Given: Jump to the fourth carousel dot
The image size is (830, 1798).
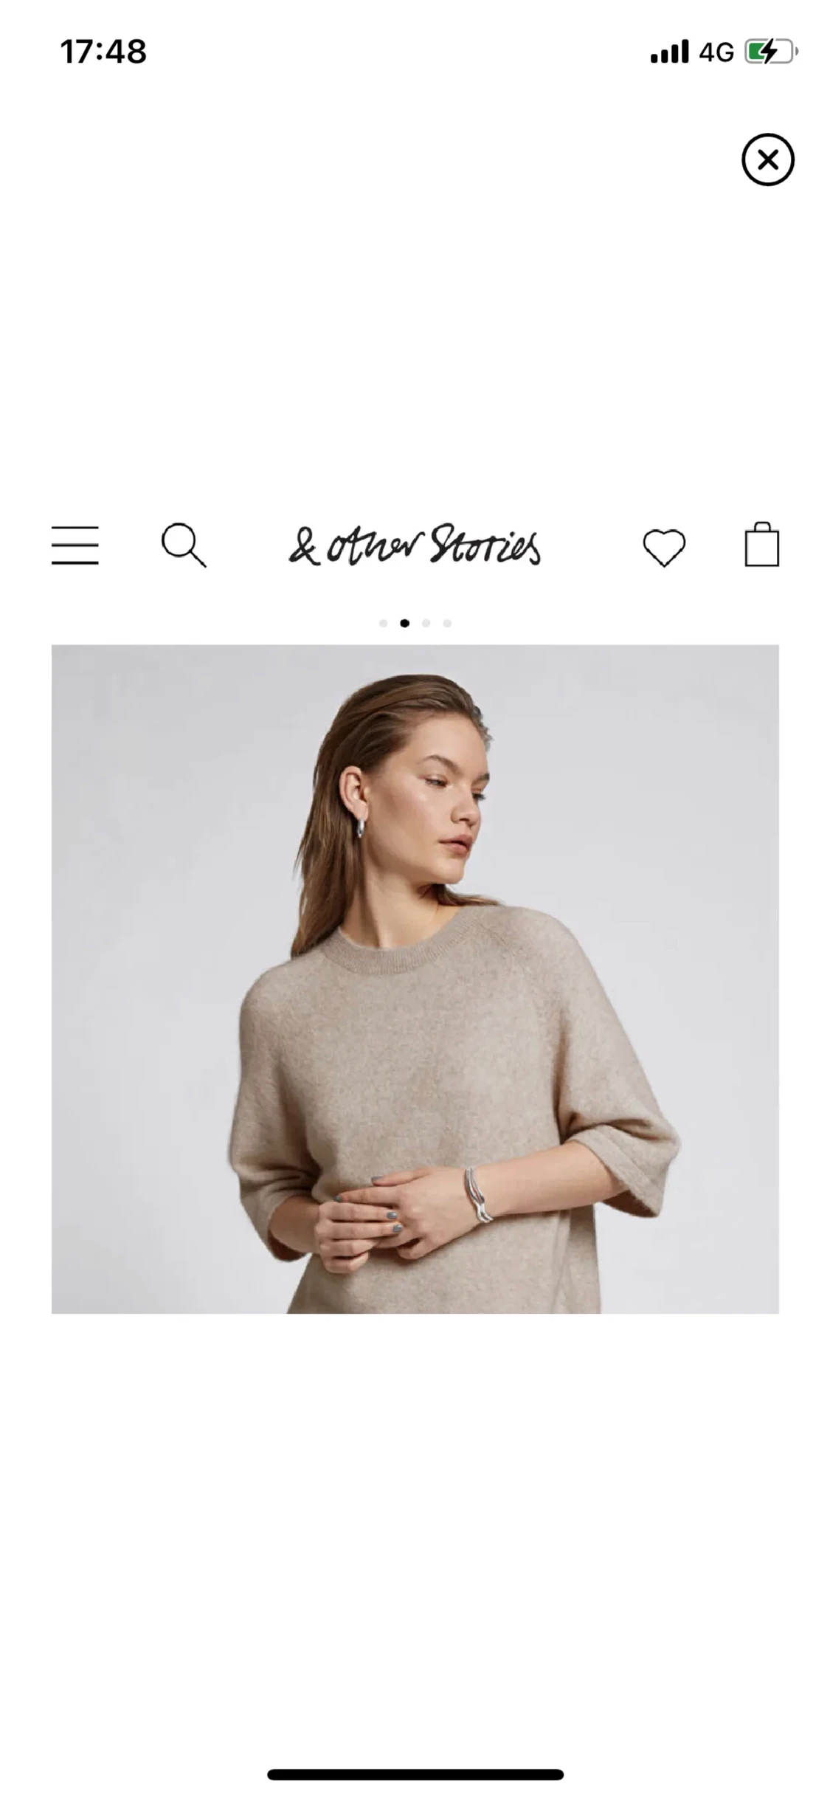Looking at the screenshot, I should click(447, 623).
